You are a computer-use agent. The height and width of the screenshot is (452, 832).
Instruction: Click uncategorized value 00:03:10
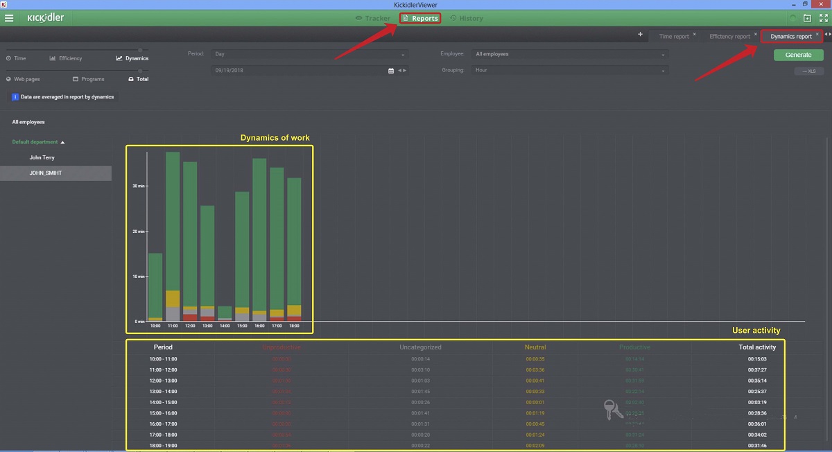click(x=420, y=370)
